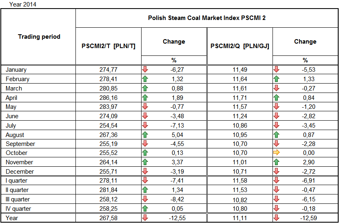Click the Trading period column header
Viewport: 339px width, 223px height.
tap(39, 37)
